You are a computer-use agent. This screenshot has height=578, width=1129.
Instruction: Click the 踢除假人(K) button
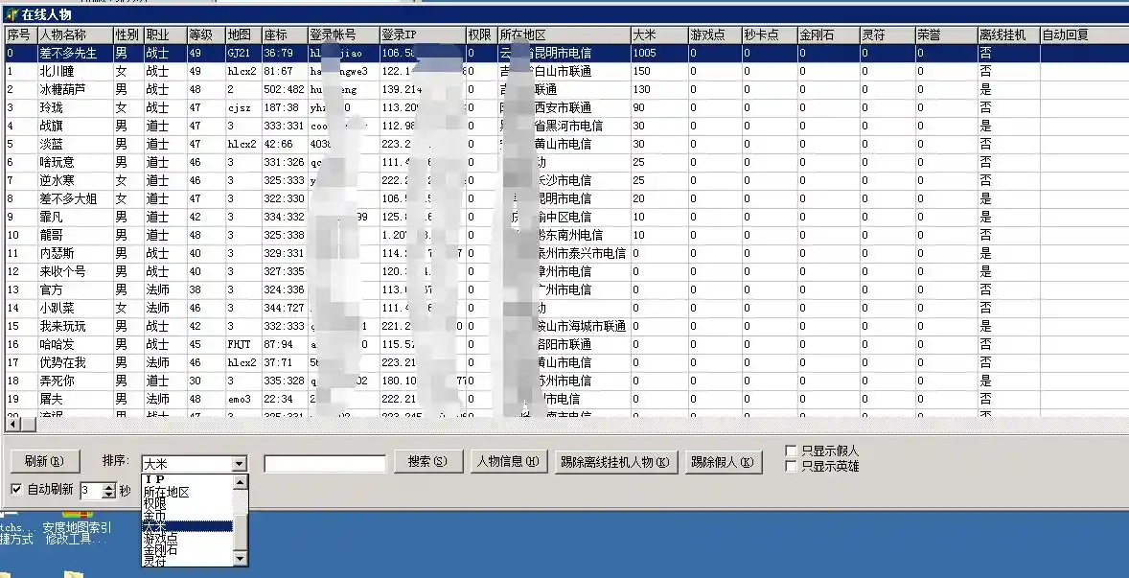coord(723,461)
